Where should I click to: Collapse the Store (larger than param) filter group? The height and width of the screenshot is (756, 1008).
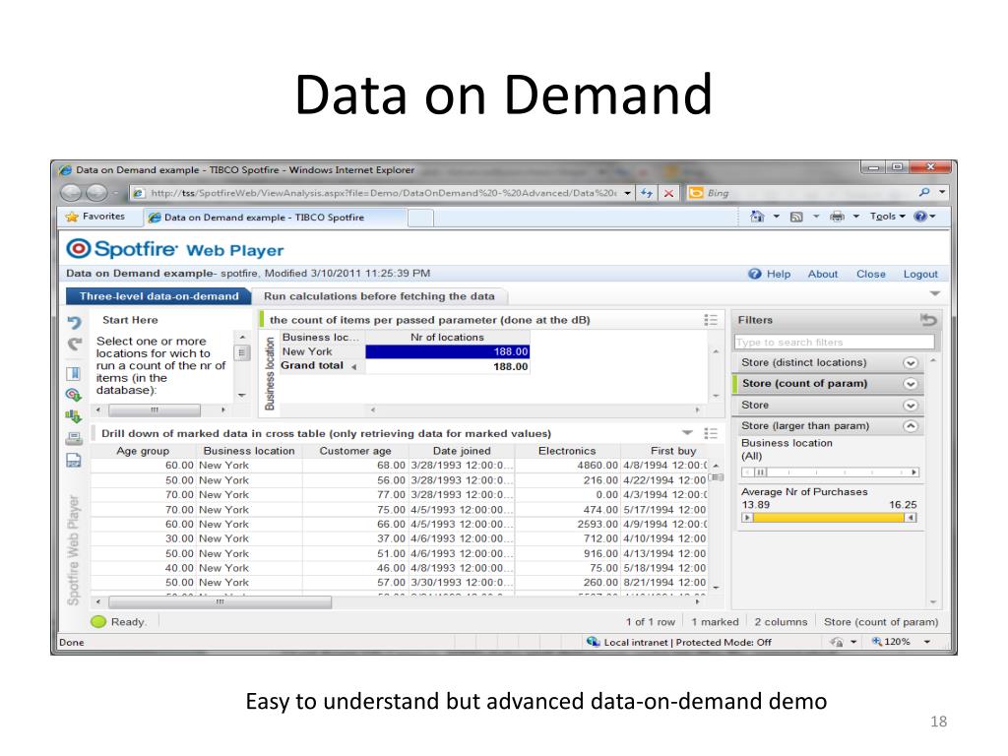click(x=911, y=426)
